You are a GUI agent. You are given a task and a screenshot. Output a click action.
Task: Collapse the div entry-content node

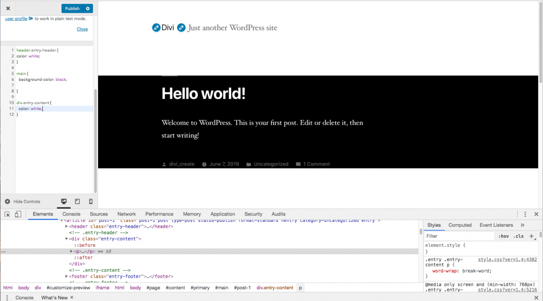67,239
